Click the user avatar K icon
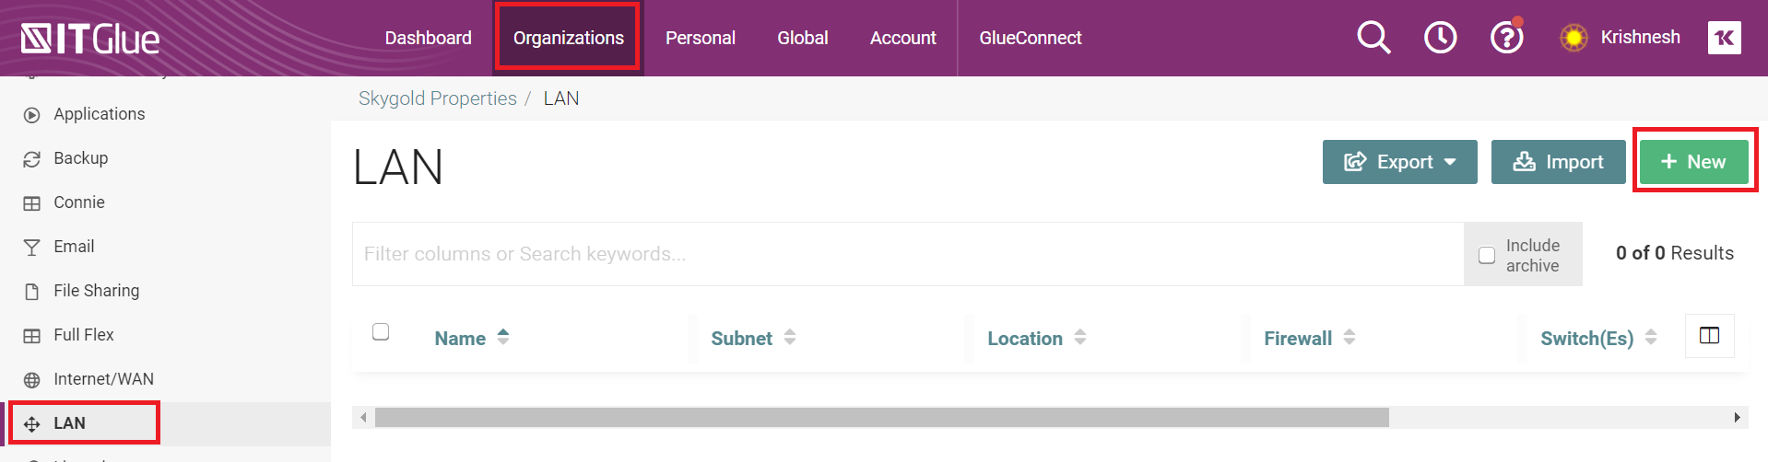1768x462 pixels. click(x=1724, y=38)
